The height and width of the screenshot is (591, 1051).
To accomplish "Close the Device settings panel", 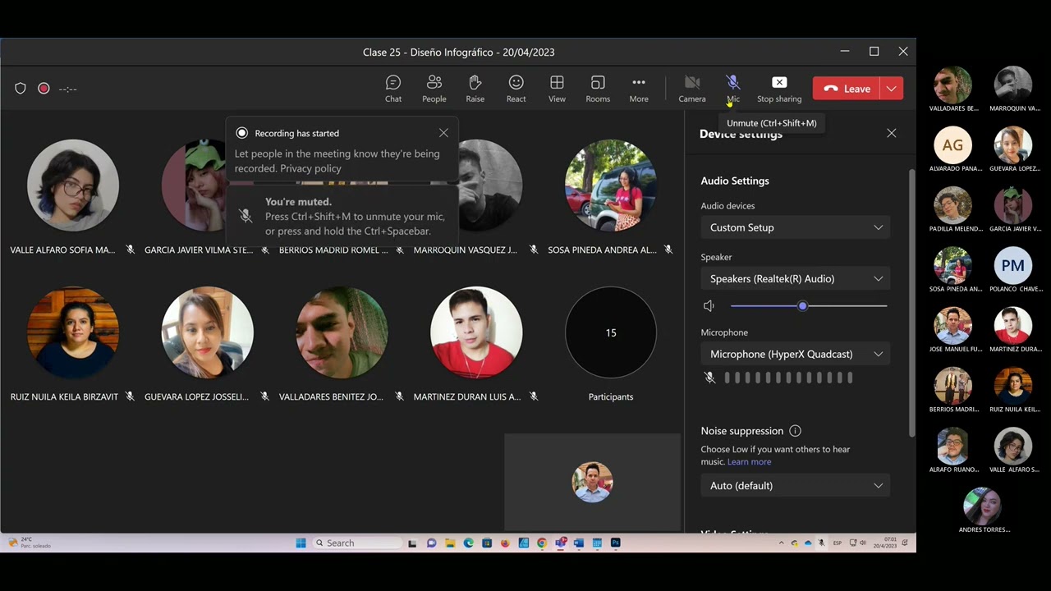I will pyautogui.click(x=892, y=133).
